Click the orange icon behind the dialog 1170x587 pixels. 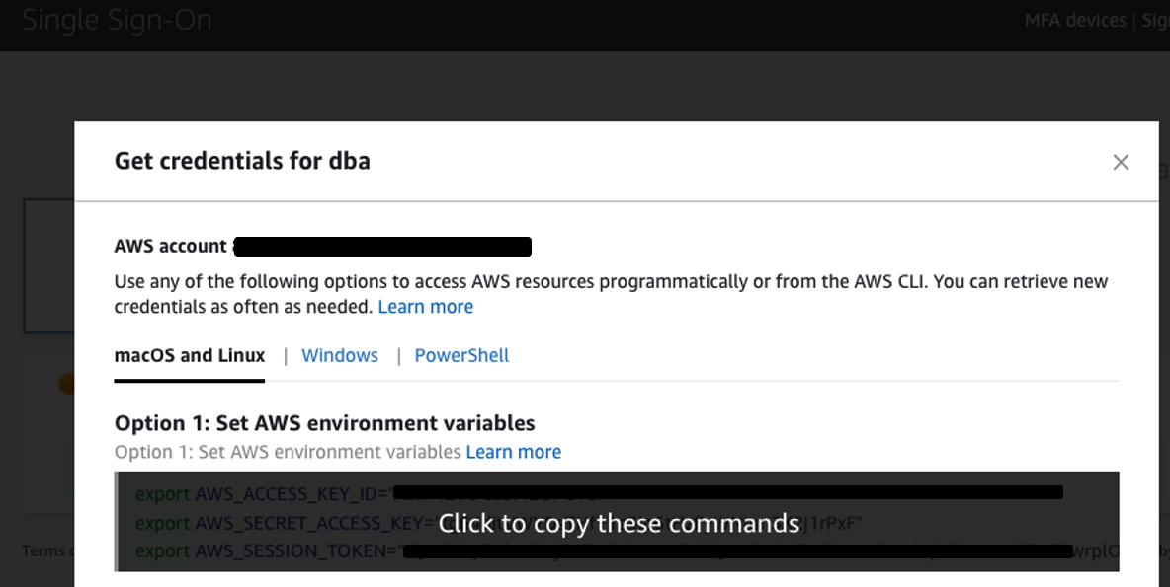[65, 383]
